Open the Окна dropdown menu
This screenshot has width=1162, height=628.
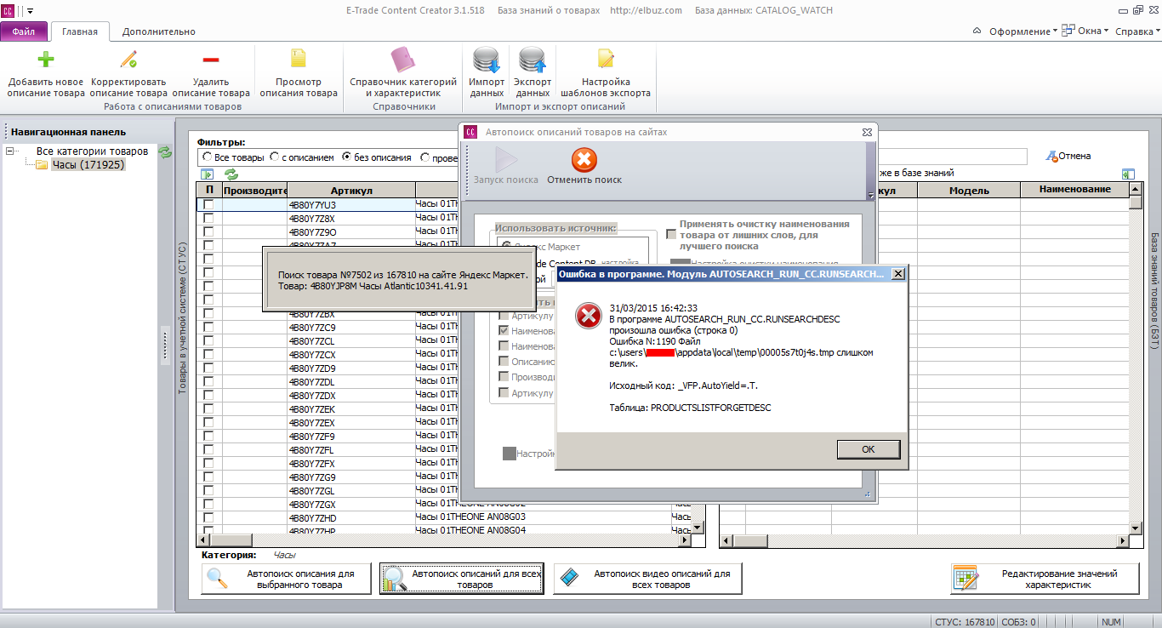(1085, 31)
